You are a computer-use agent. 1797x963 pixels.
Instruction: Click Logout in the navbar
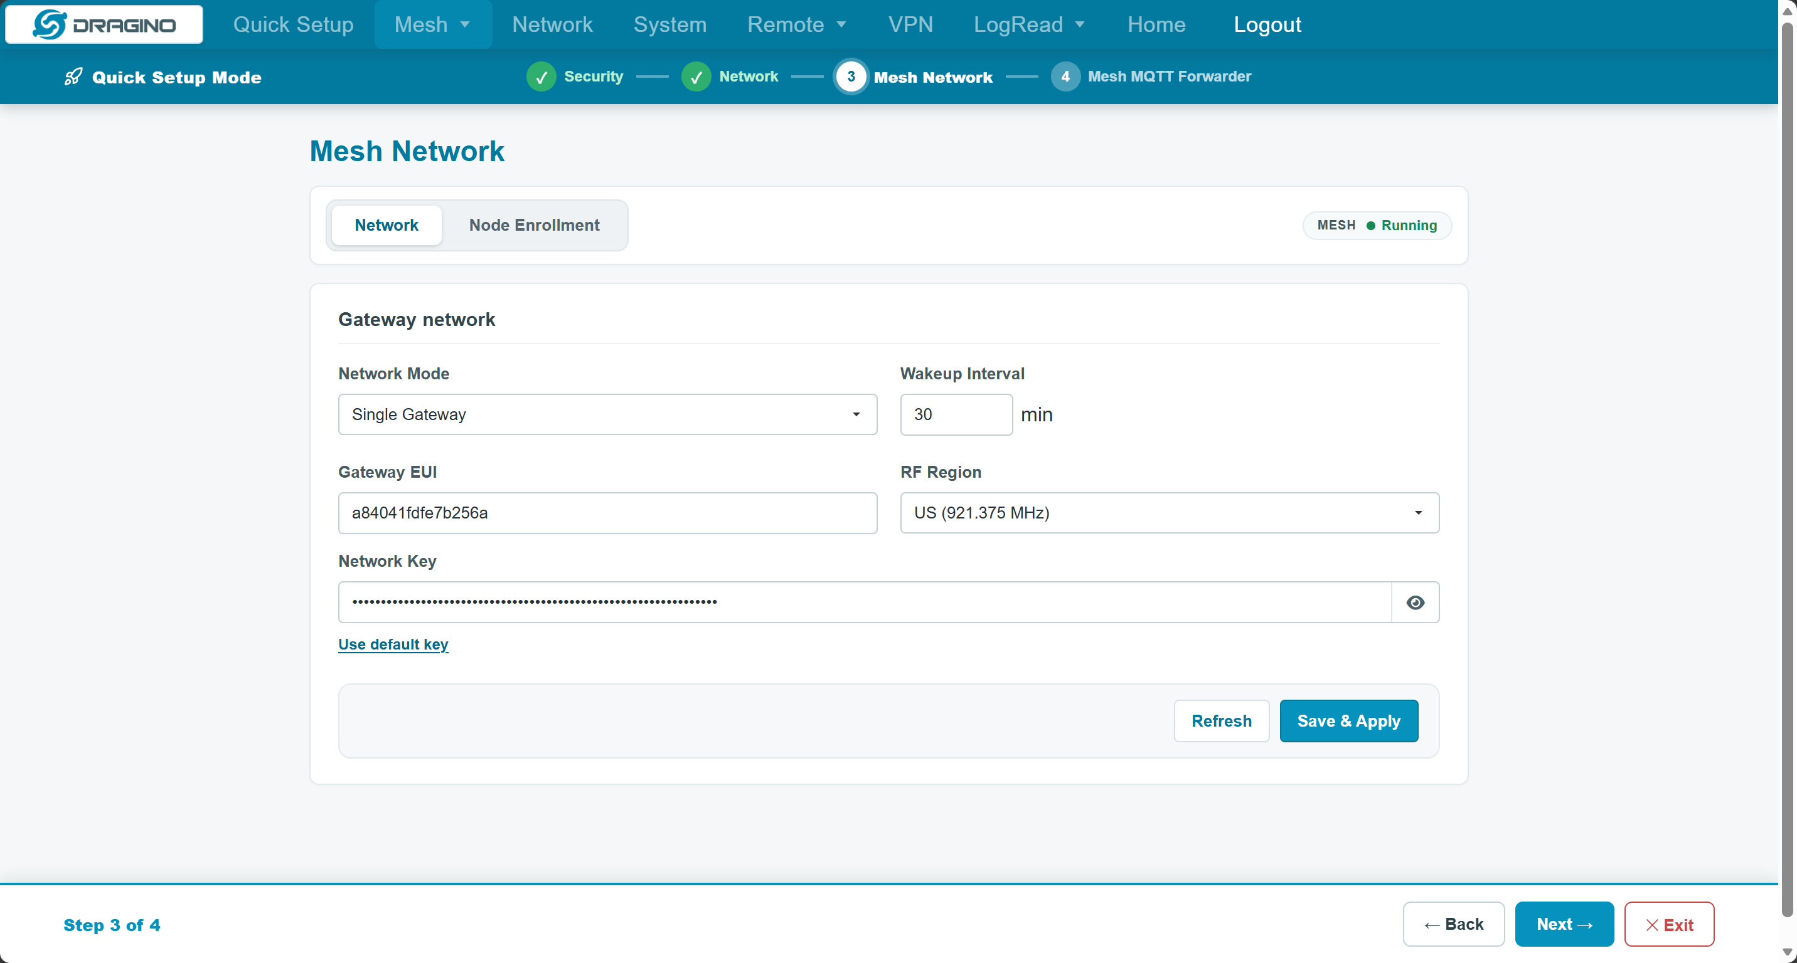coord(1267,24)
